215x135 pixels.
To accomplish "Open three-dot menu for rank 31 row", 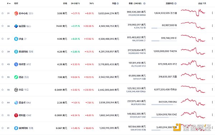I will [212, 13].
